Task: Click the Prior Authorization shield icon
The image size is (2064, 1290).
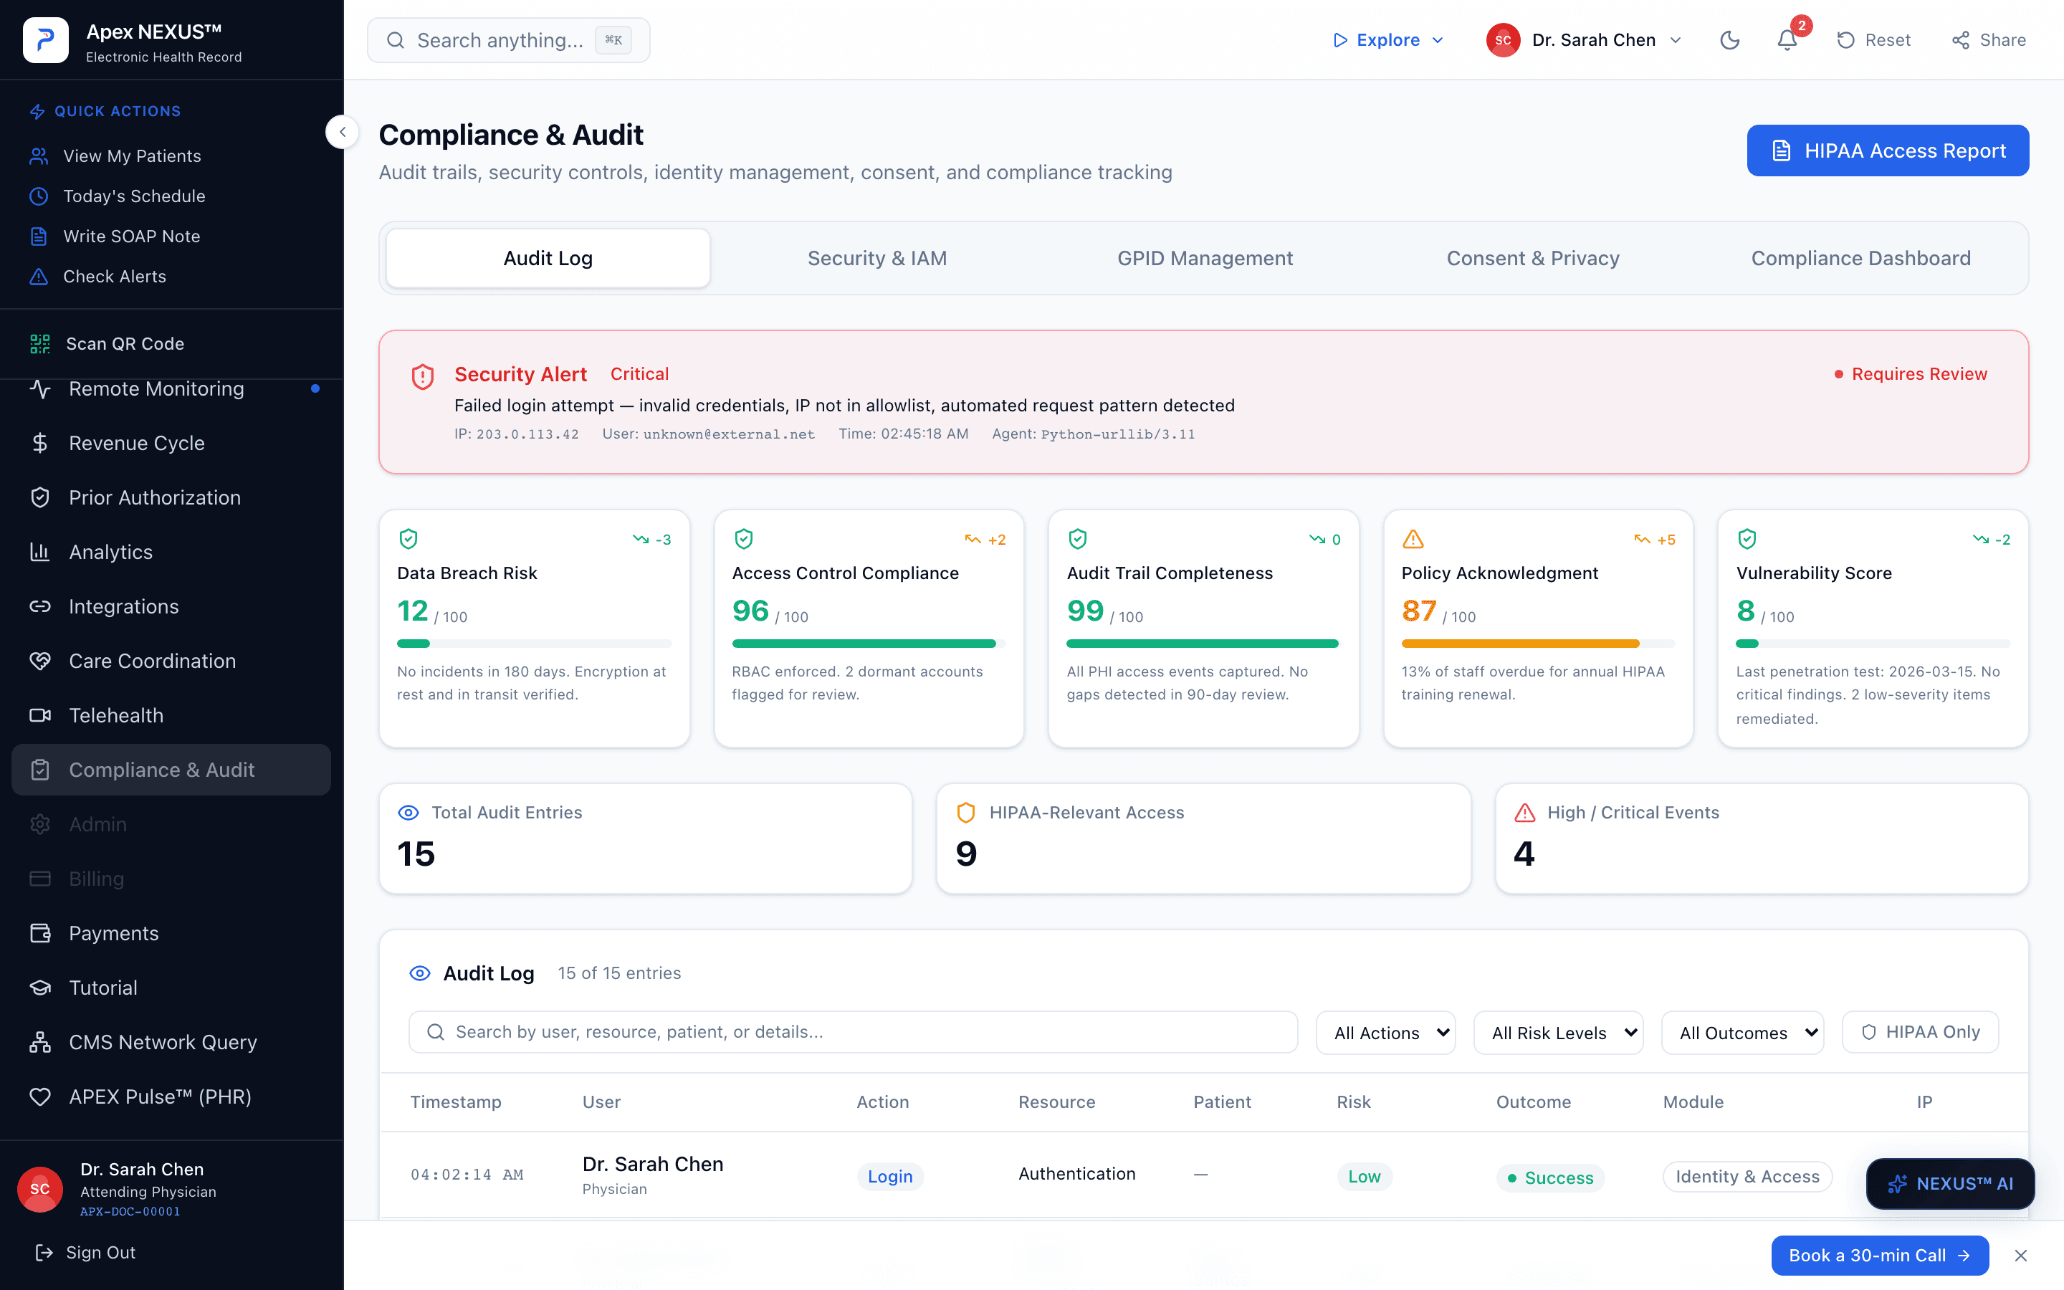Action: tap(40, 497)
